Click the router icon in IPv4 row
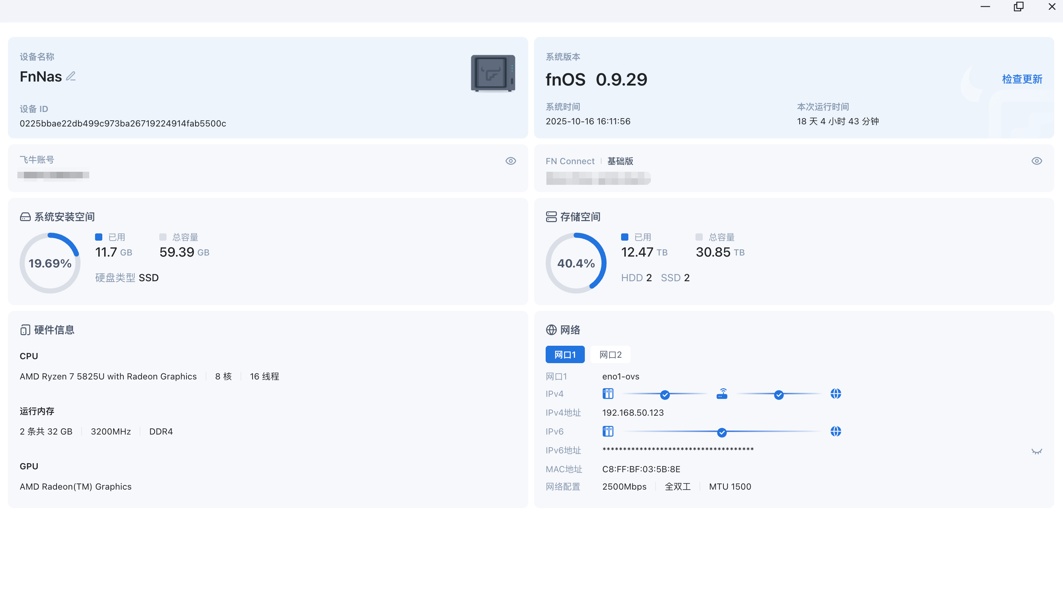This screenshot has height=590, width=1063. click(x=722, y=394)
